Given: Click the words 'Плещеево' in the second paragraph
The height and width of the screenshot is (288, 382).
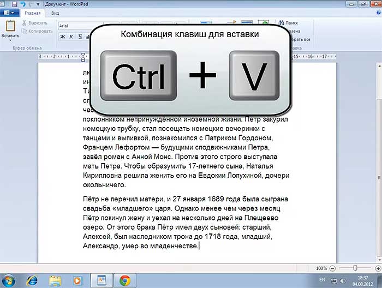Looking at the screenshot, I should [261, 218].
